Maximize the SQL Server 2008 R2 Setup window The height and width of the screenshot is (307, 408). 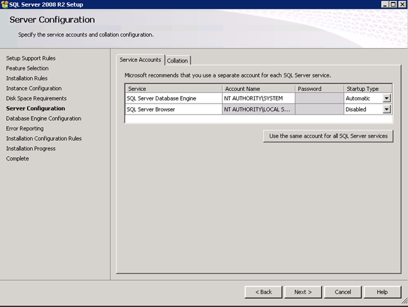(x=393, y=4)
